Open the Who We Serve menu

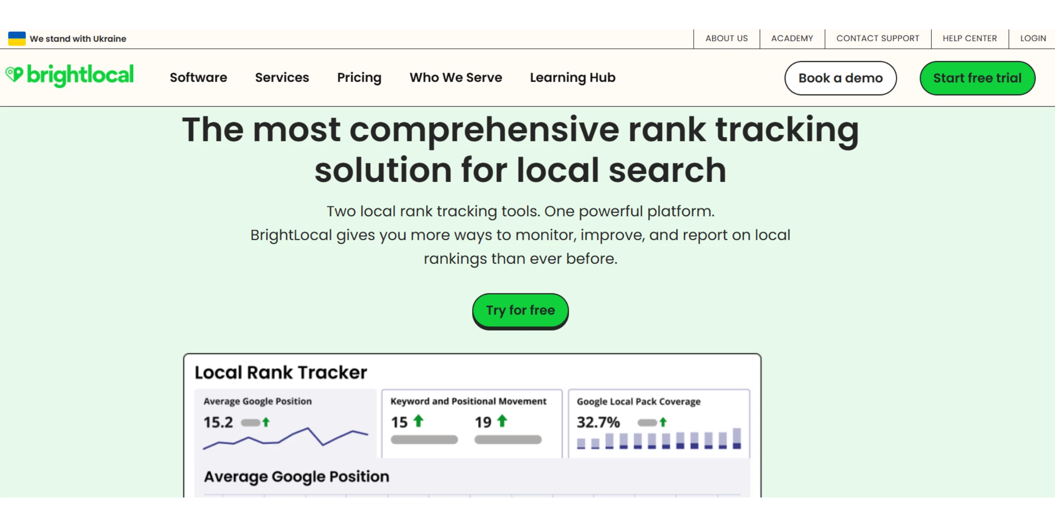coord(455,78)
